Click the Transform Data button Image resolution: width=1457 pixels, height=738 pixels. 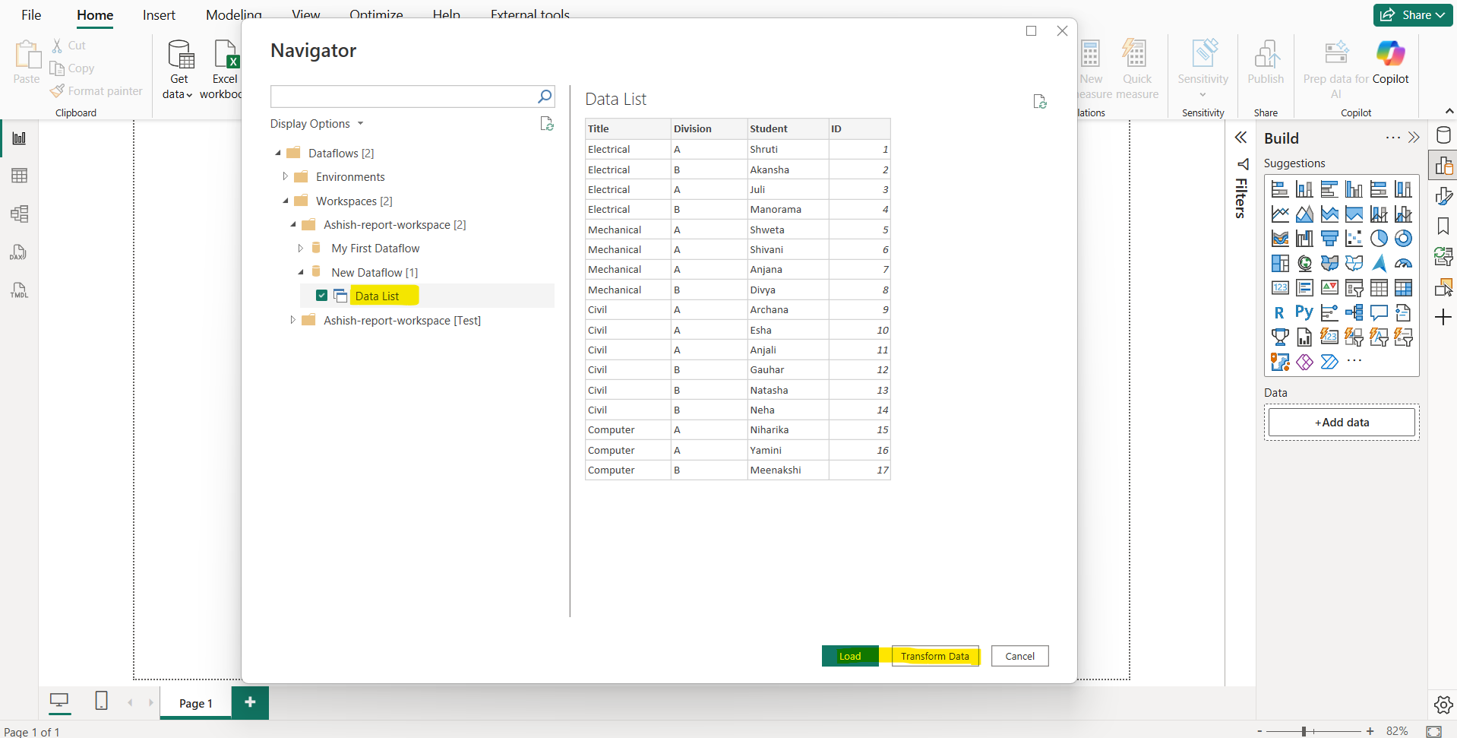934,656
